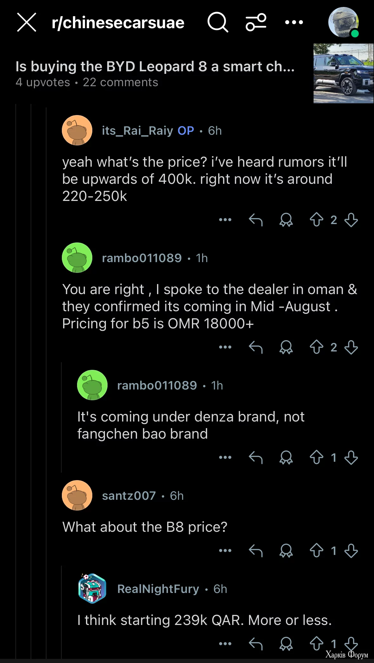
Task: Upvote its_Rai_Raiy's comment about the price
Action: pyautogui.click(x=316, y=220)
